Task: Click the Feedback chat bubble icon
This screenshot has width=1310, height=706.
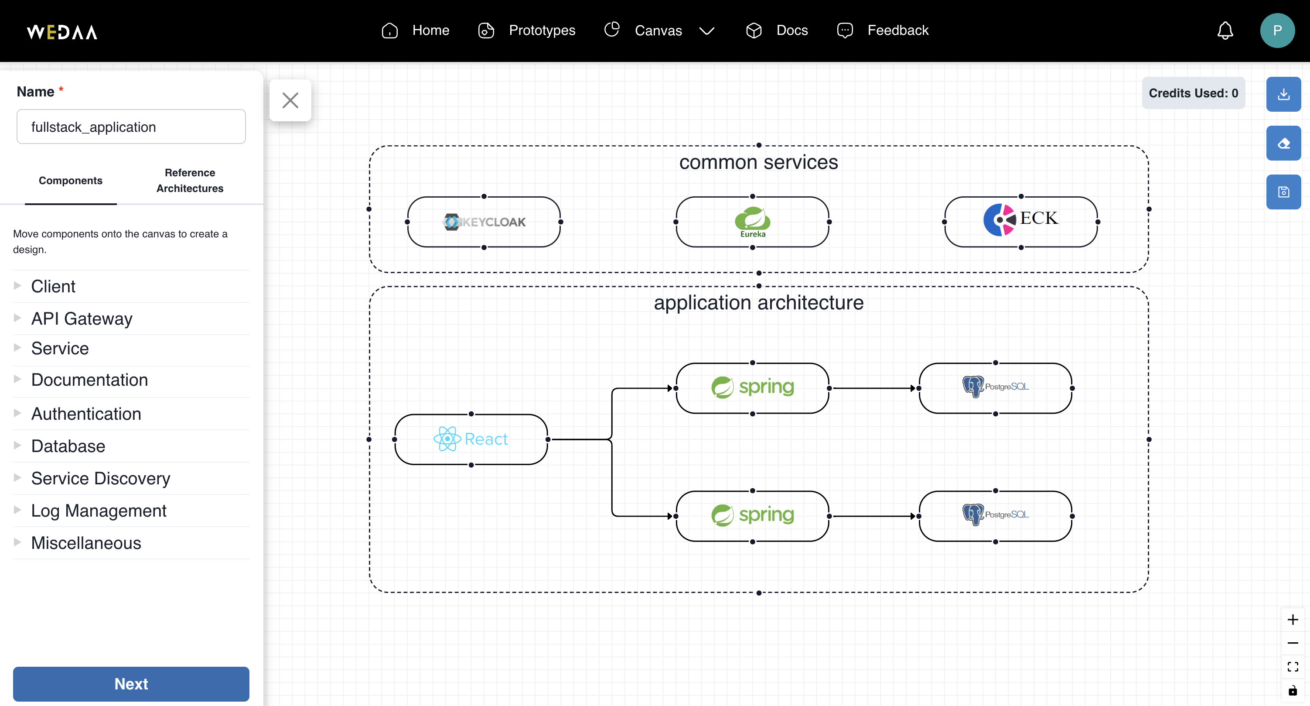Action: 845,31
